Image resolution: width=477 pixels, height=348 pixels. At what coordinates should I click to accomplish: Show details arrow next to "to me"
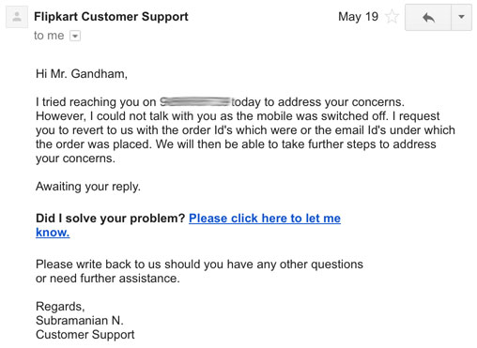click(75, 36)
